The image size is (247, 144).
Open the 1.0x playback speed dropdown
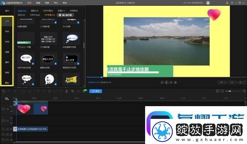[x=232, y=82]
